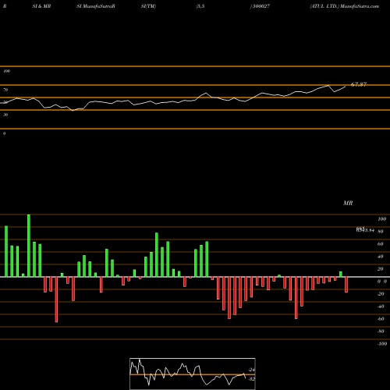Click the MR axis label -100

pyautogui.click(x=382, y=344)
